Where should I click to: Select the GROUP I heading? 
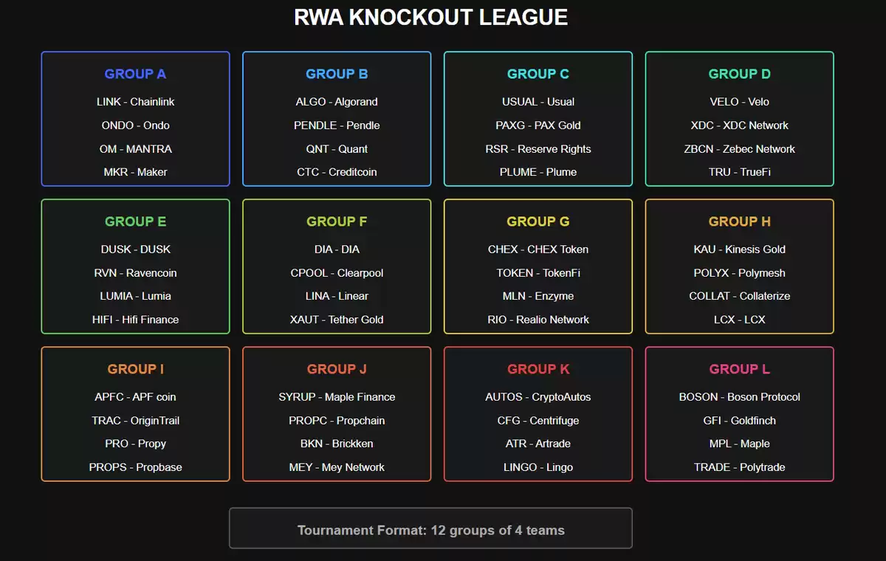pos(135,369)
